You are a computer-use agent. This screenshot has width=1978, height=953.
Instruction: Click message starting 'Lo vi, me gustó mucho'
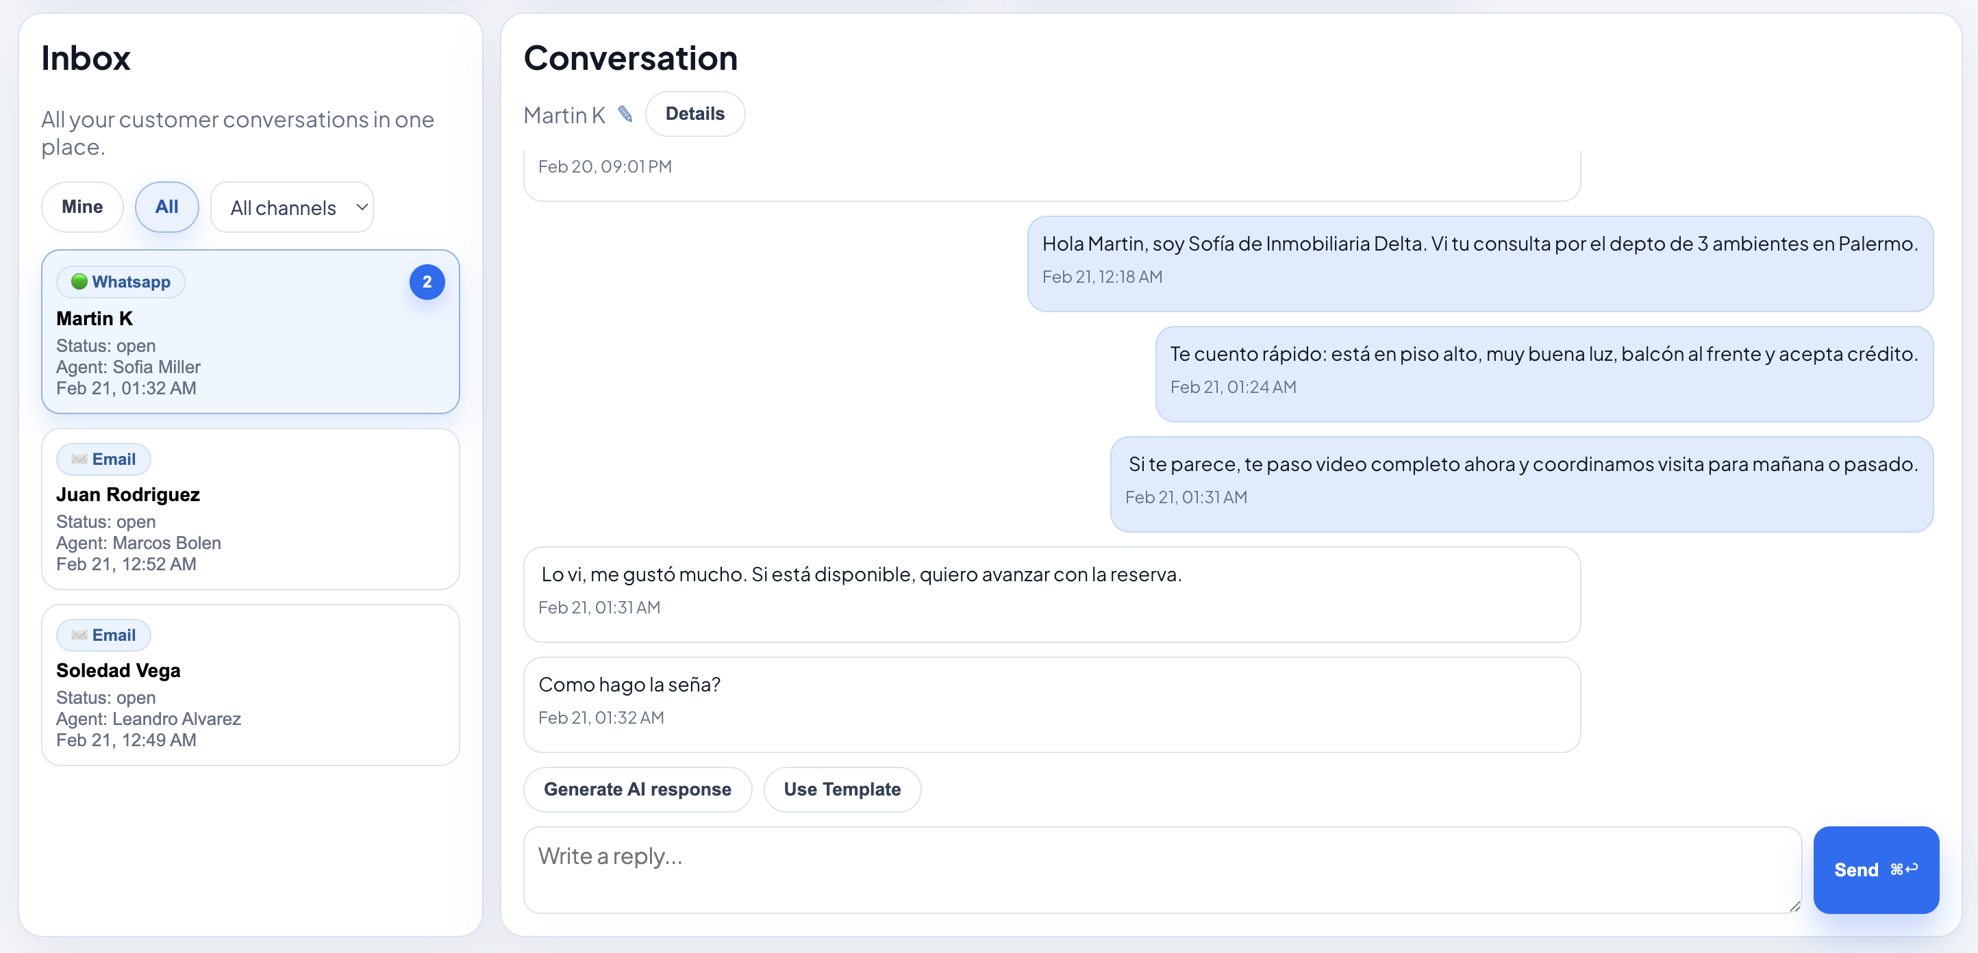[x=1052, y=594]
